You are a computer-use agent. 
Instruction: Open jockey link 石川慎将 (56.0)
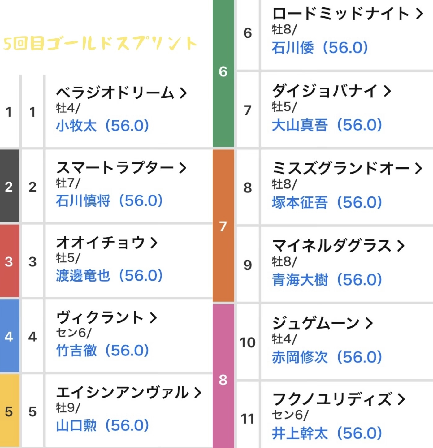tap(109, 201)
